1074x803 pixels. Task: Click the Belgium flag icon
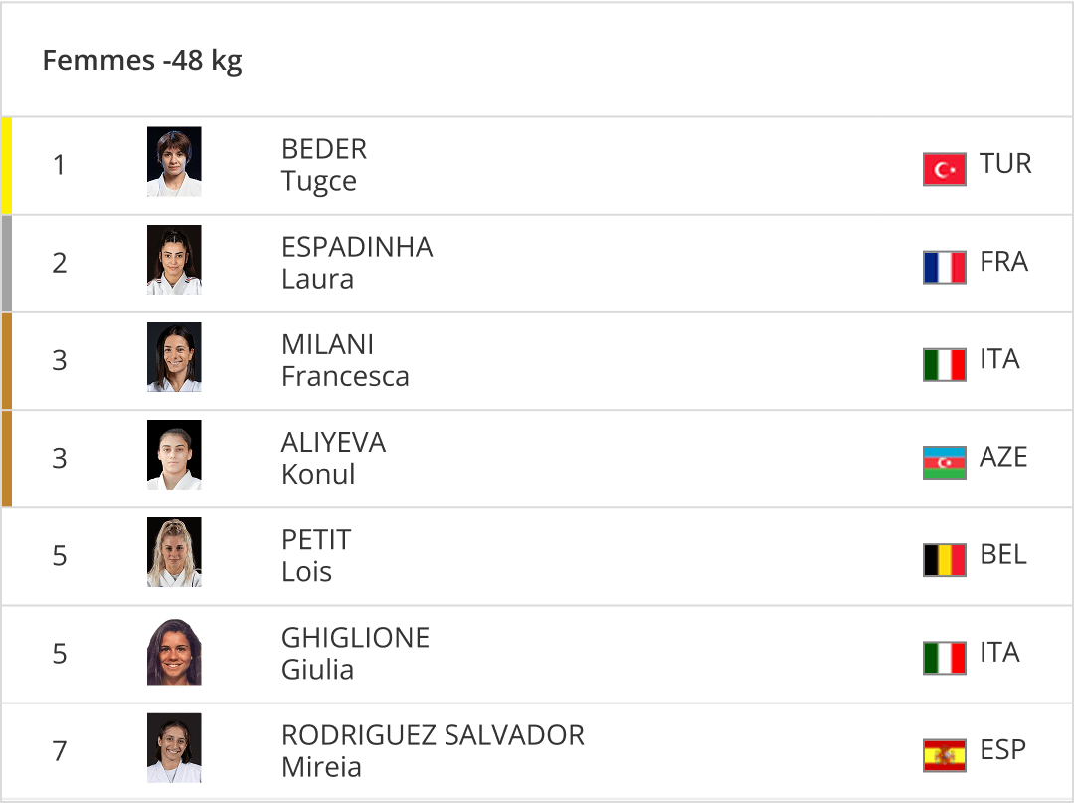pyautogui.click(x=944, y=559)
